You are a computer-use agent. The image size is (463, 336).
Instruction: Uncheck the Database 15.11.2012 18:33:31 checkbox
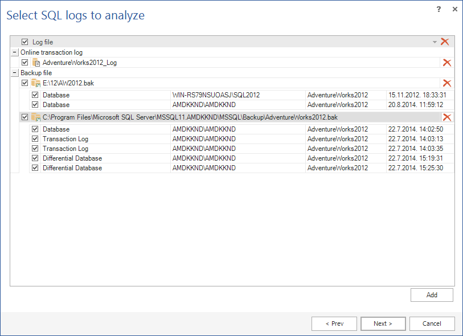(x=35, y=95)
